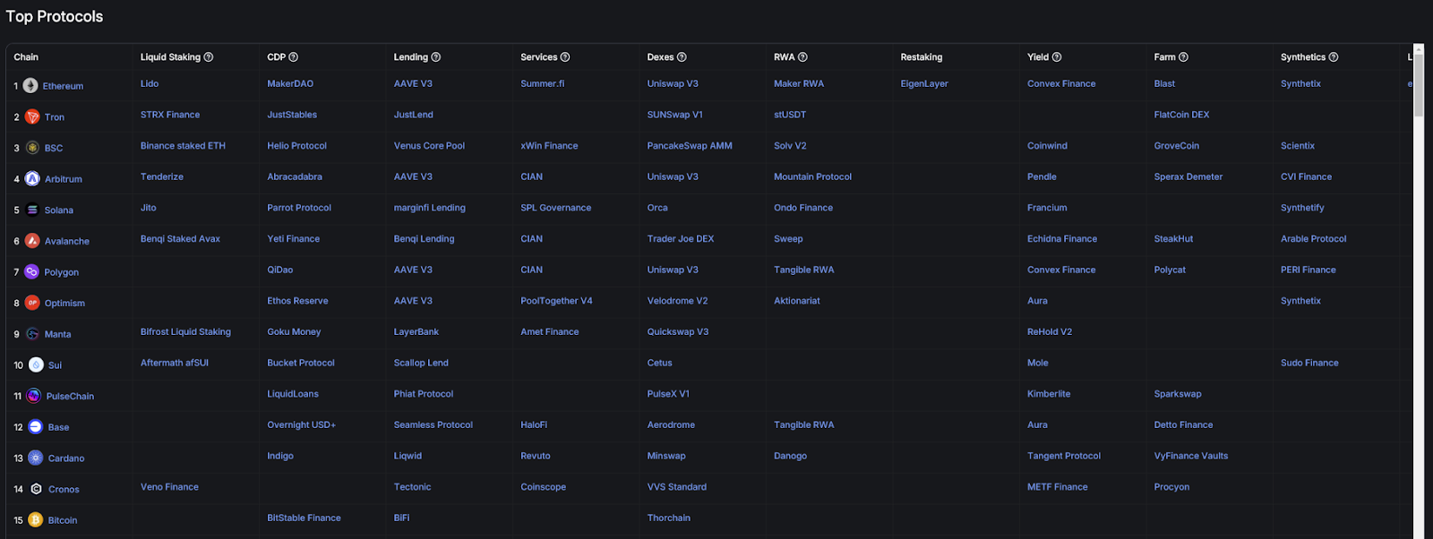1433x539 pixels.
Task: Open Sperax Demeter farm link
Action: pyautogui.click(x=1188, y=176)
